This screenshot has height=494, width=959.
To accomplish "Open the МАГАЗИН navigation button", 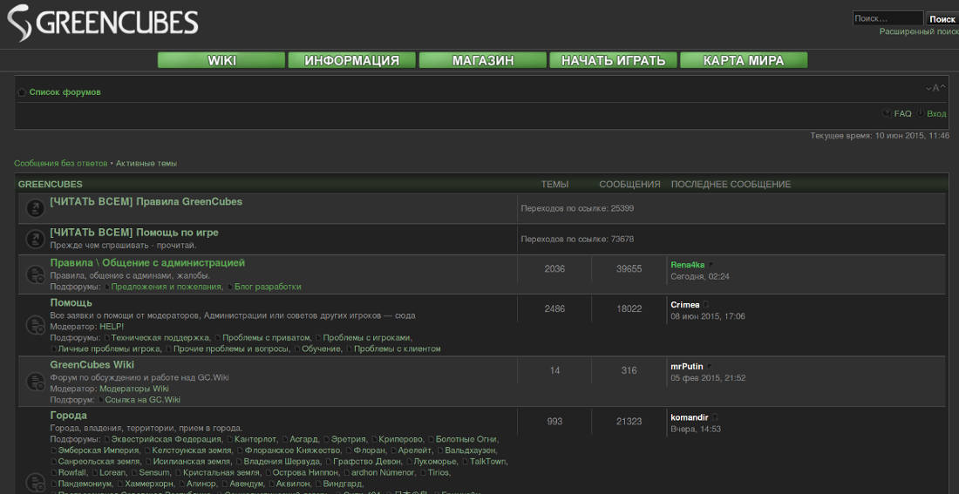I will (483, 60).
